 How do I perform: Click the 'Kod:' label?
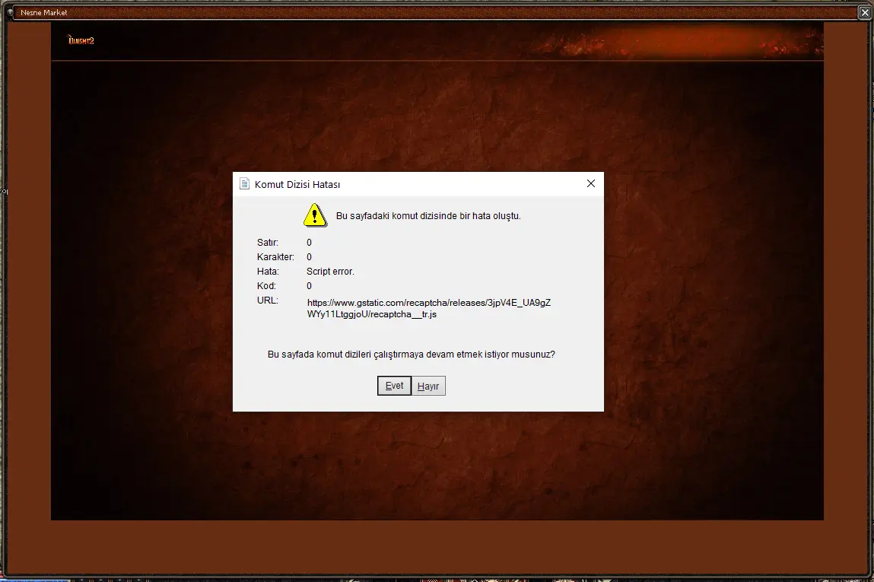(266, 286)
